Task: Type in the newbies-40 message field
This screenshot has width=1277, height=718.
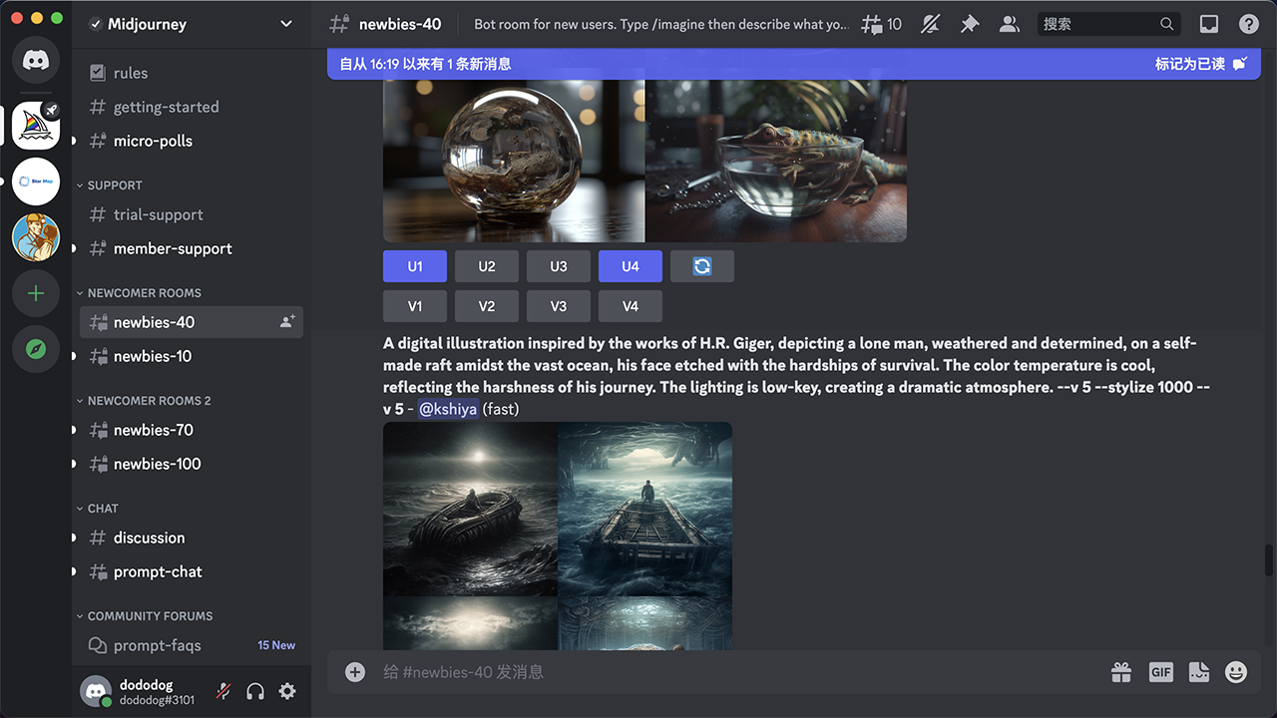Action: (728, 672)
